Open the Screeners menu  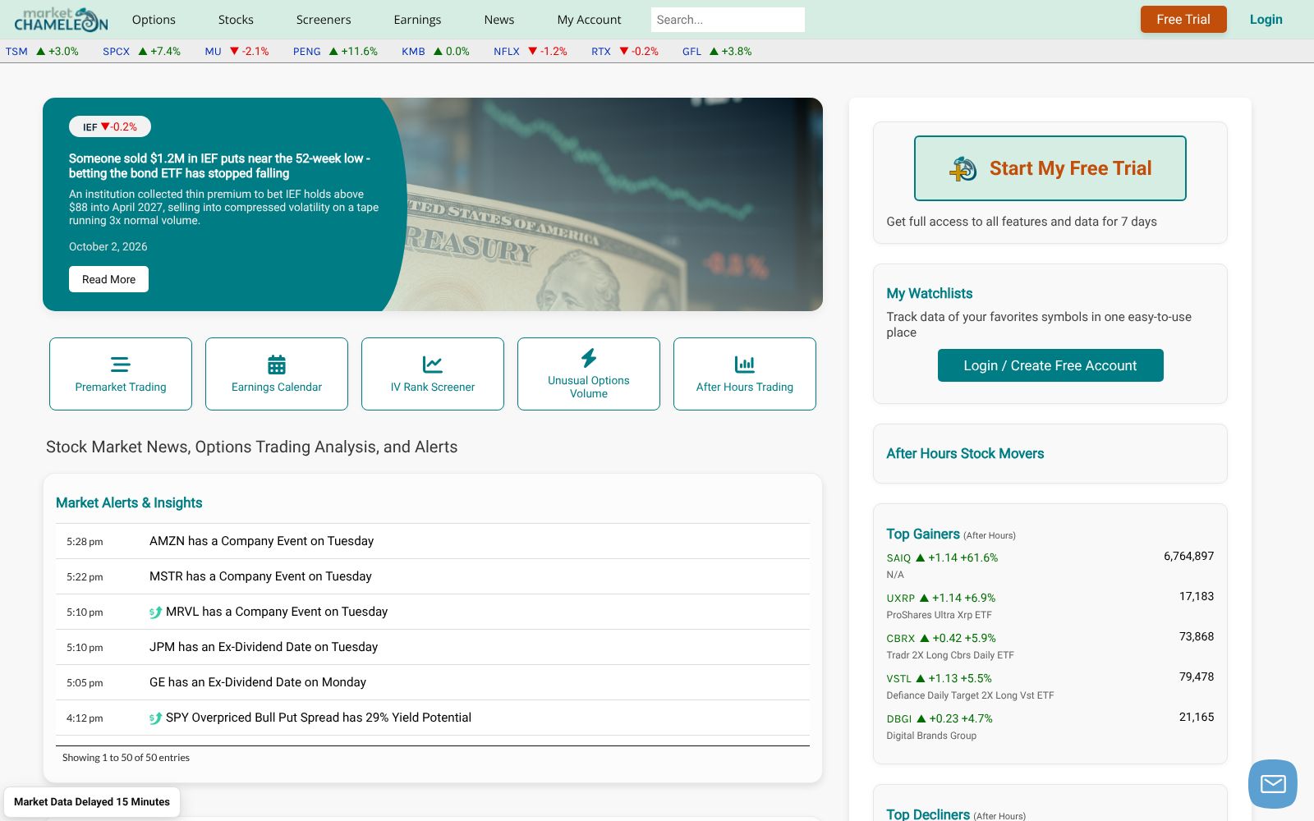pyautogui.click(x=324, y=20)
